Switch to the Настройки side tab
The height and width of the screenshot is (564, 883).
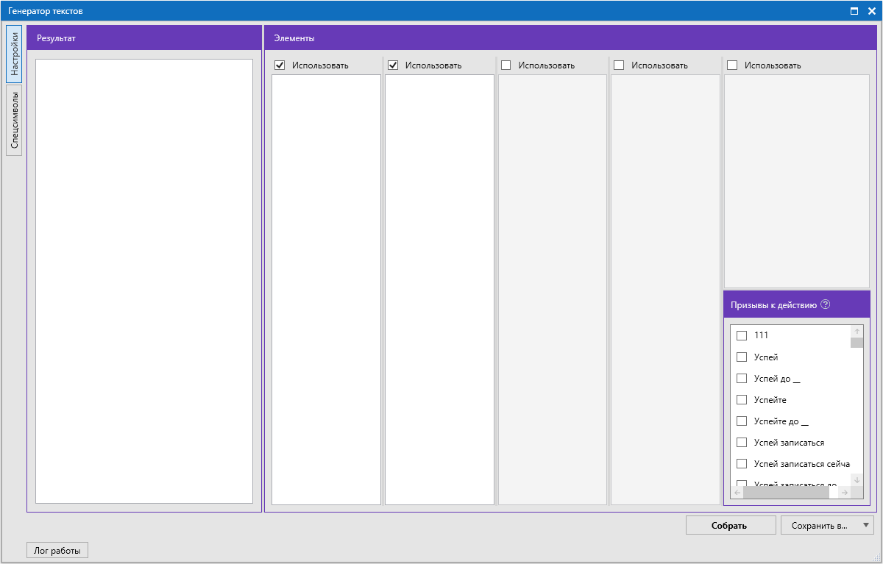[x=14, y=54]
